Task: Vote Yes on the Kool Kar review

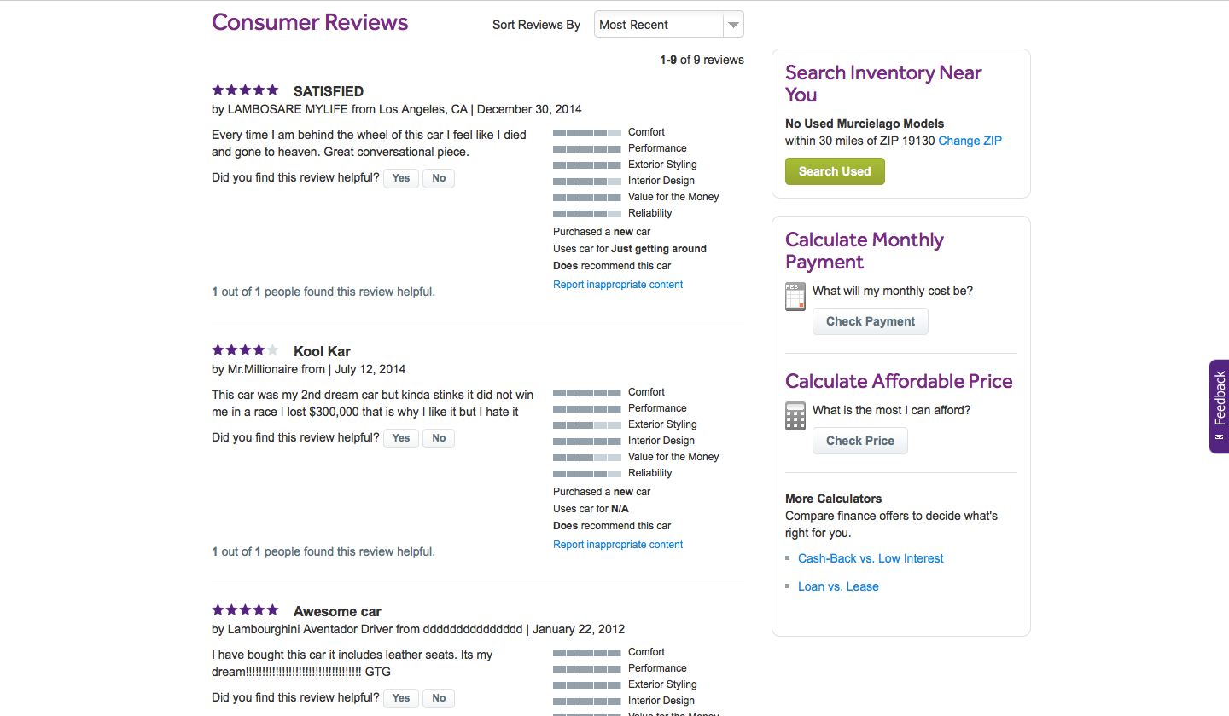Action: click(401, 438)
